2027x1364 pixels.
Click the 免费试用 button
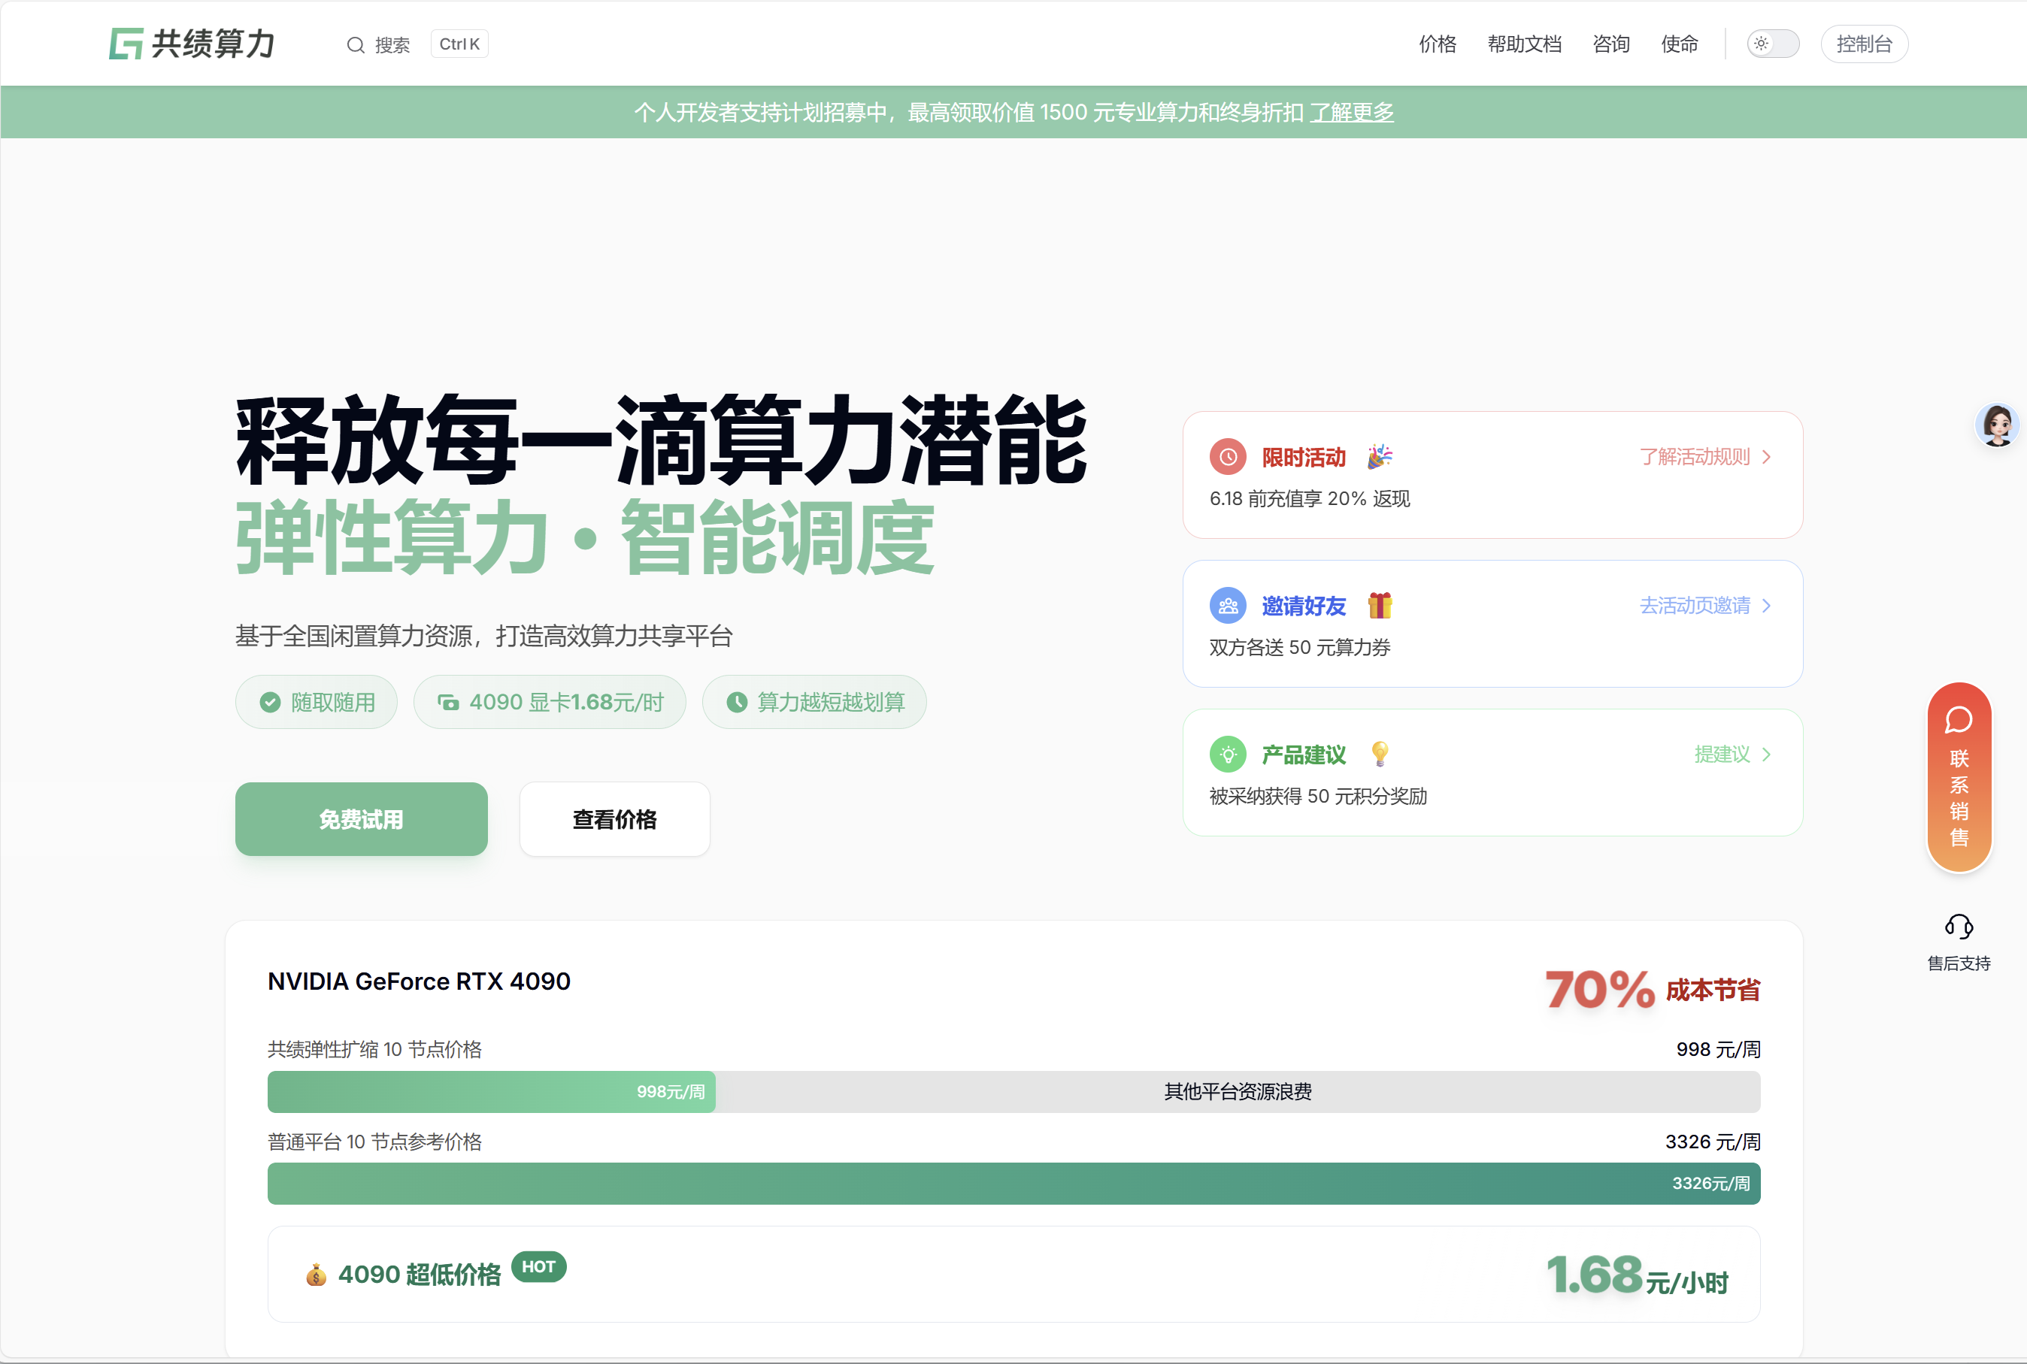(x=361, y=818)
